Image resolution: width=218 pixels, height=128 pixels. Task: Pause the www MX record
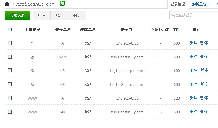[x=204, y=112]
